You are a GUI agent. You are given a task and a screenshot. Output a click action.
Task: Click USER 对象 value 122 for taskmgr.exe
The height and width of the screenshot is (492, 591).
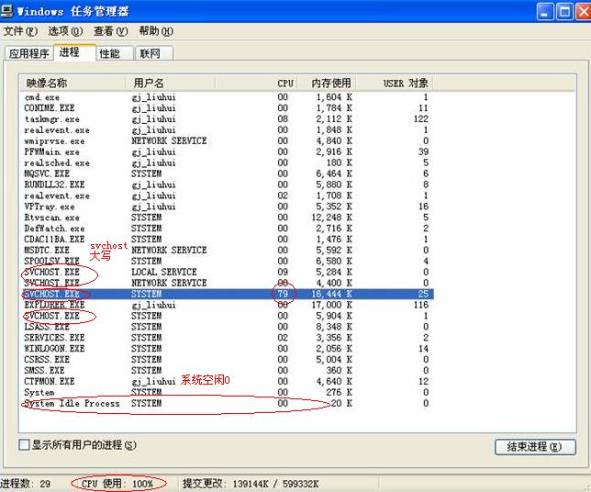coord(420,119)
